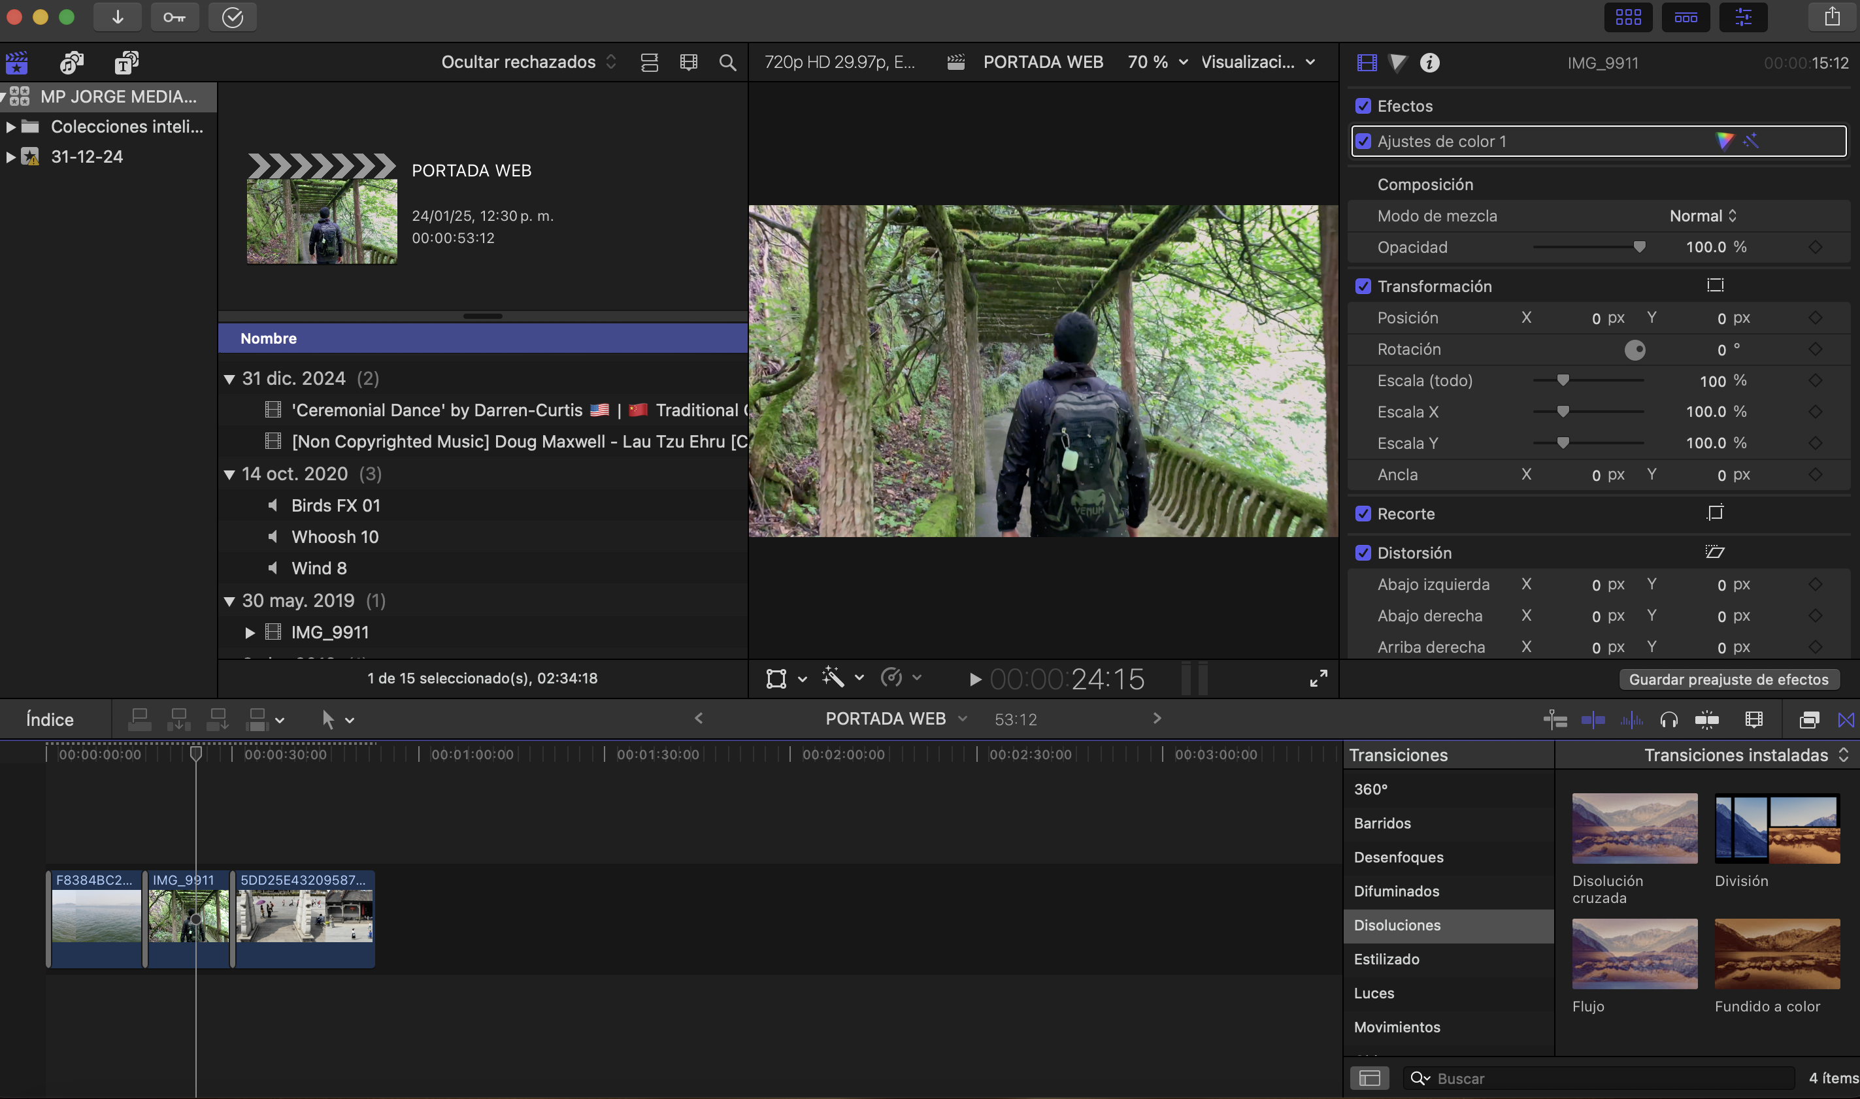The image size is (1860, 1099).
Task: Select the Barridos transitions category
Action: (x=1382, y=823)
